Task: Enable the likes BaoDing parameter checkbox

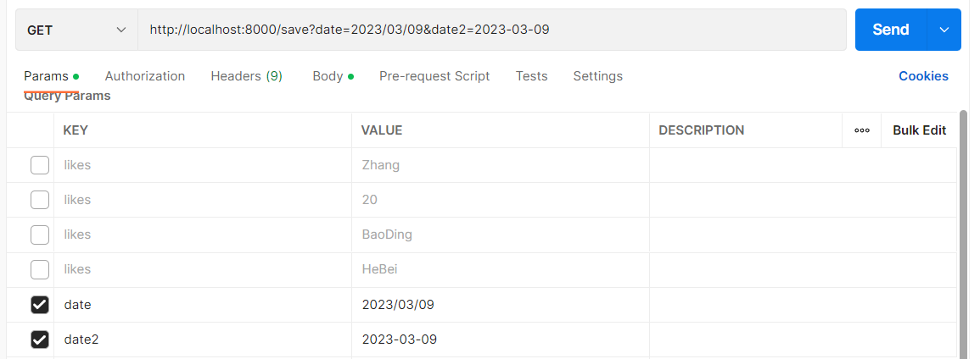Action: tap(40, 235)
